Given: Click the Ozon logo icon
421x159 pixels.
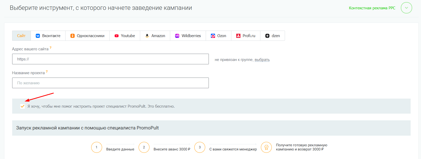Looking at the screenshot, I should (213, 36).
